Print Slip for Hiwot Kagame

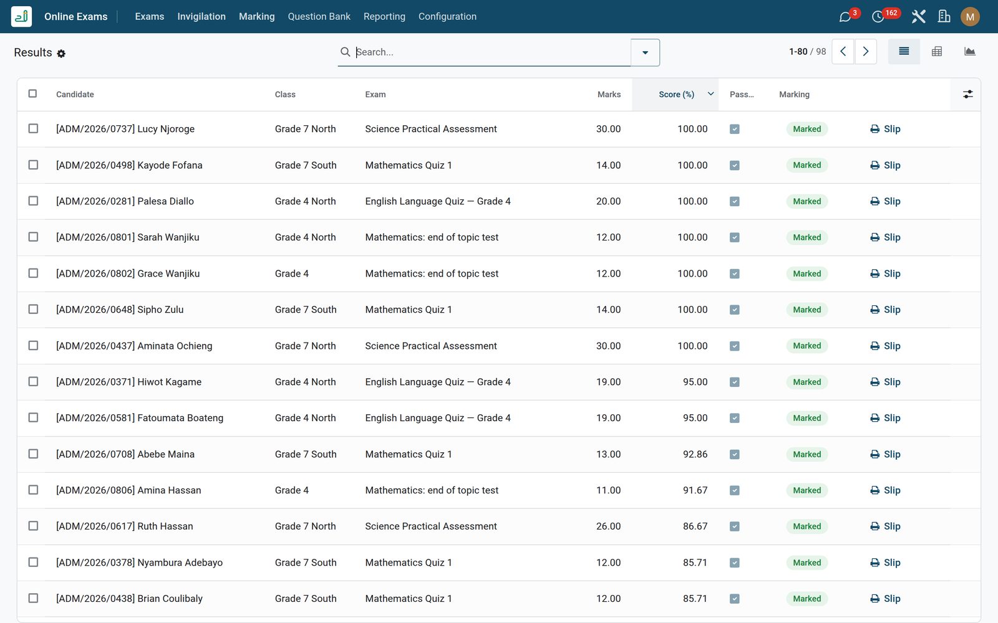point(885,382)
